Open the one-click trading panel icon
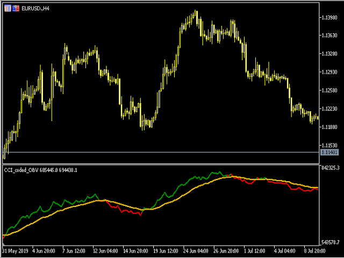This screenshot has width=344, height=258. point(16,9)
